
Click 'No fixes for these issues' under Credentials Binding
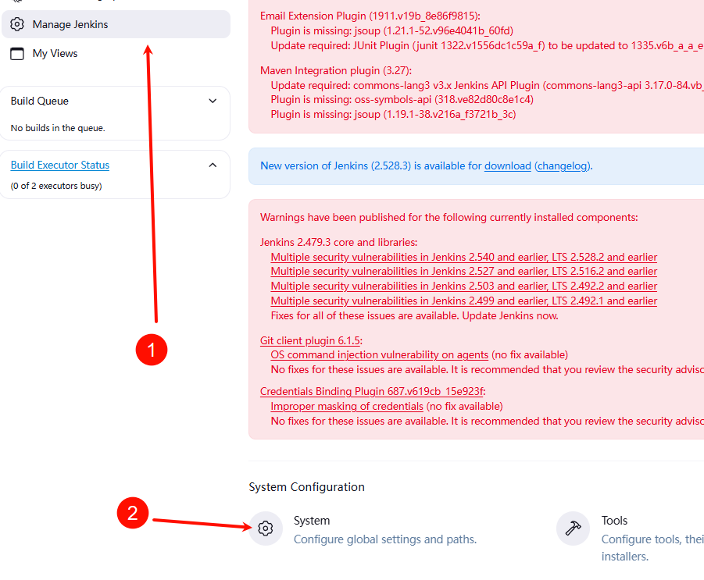[x=487, y=422]
